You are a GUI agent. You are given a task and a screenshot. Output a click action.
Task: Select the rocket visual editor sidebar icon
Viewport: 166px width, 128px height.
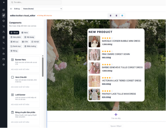pyautogui.click(x=4, y=15)
